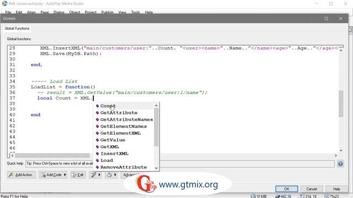Screen dimensions: 353x198
Task: Click the dialog Help button
Action: (x=336, y=189)
